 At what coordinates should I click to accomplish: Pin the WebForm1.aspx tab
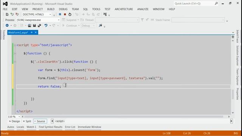point(32,32)
